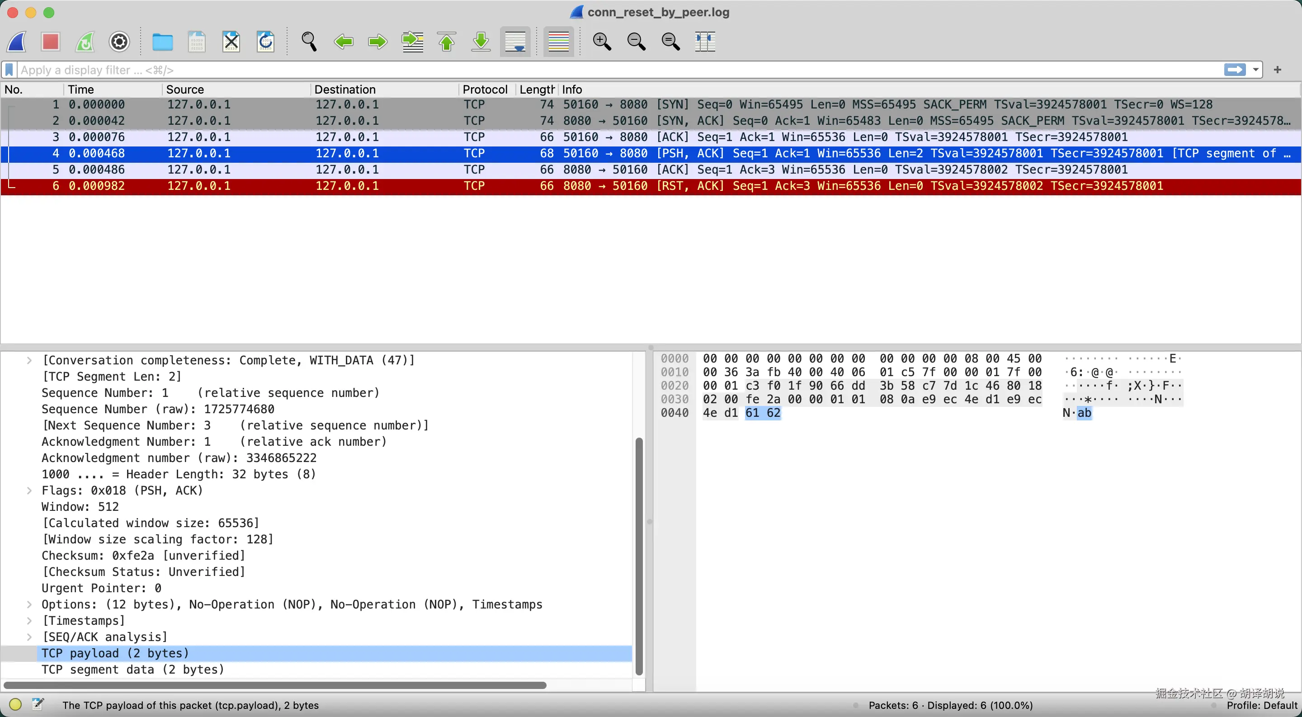The width and height of the screenshot is (1302, 717).
Task: Open the display filter history dropdown
Action: [1257, 70]
